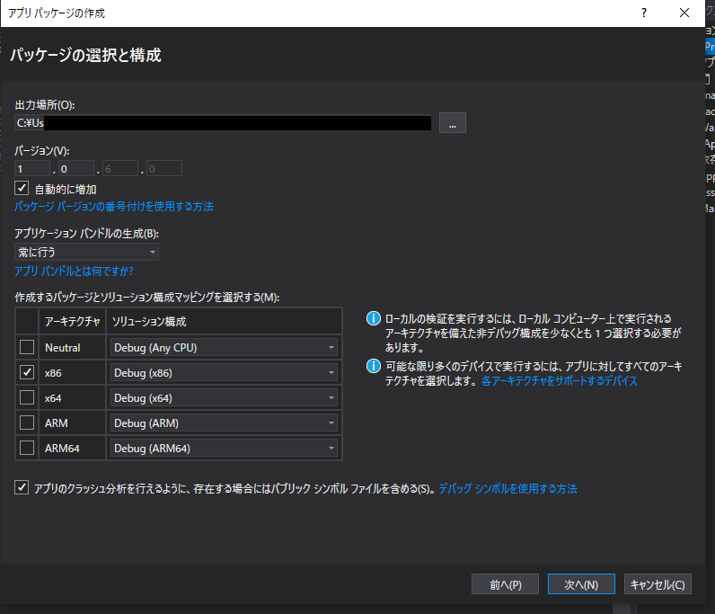The width and height of the screenshot is (715, 614).
Task: Click the ARM64 architecture label
Action: (62, 449)
